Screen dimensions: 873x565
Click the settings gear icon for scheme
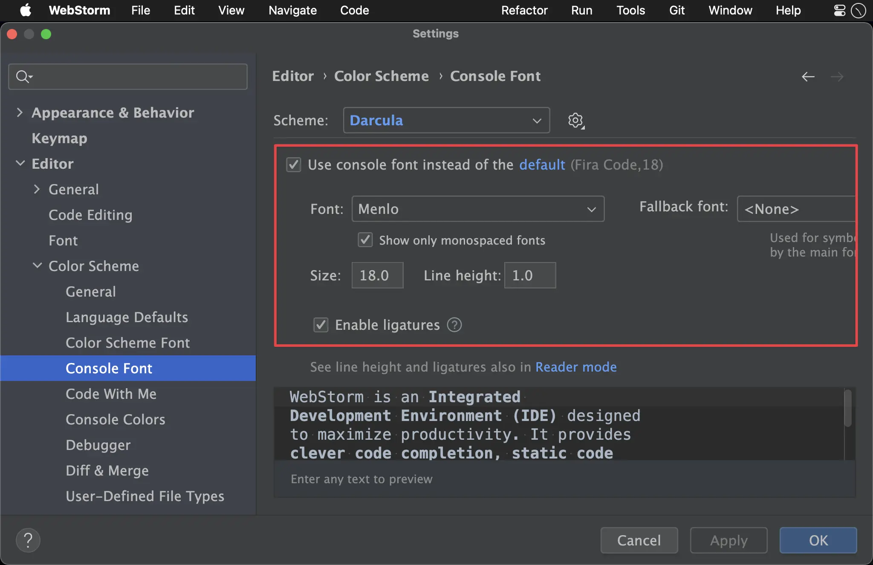[575, 120]
